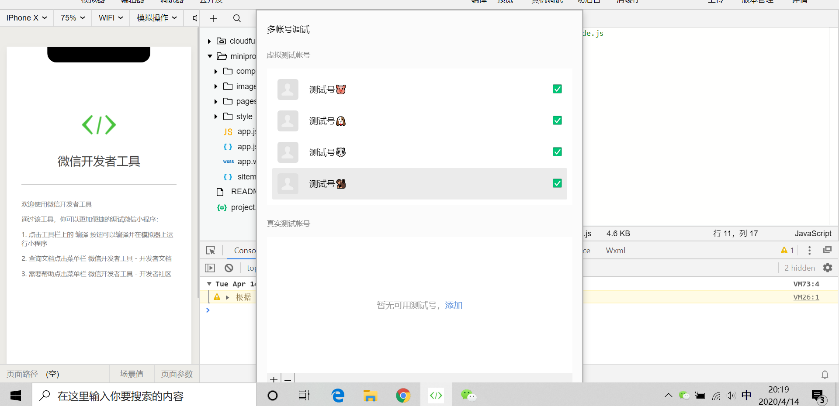Open VM73:4 source link
This screenshot has height=406, width=839.
[806, 284]
